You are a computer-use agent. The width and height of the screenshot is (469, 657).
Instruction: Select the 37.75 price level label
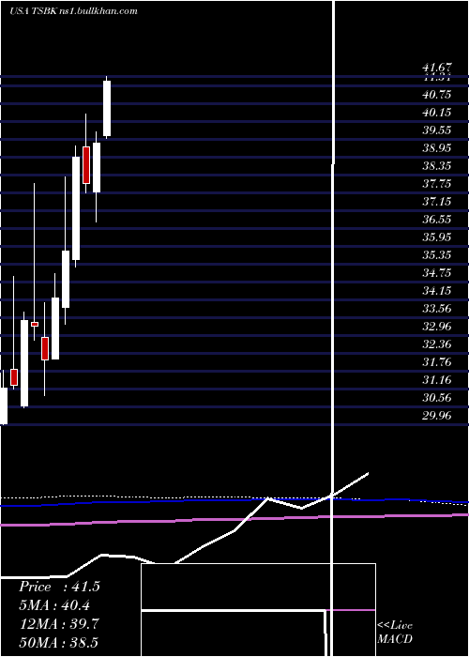pyautogui.click(x=437, y=184)
